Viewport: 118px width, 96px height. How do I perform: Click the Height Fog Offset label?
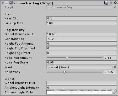click(x=17, y=53)
